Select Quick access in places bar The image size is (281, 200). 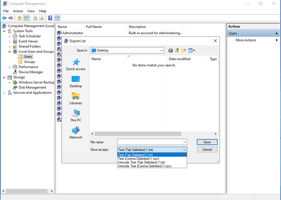[x=76, y=64]
